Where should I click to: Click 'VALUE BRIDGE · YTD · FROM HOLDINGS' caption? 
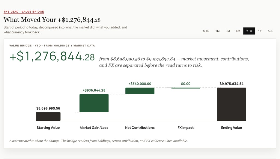point(52,45)
